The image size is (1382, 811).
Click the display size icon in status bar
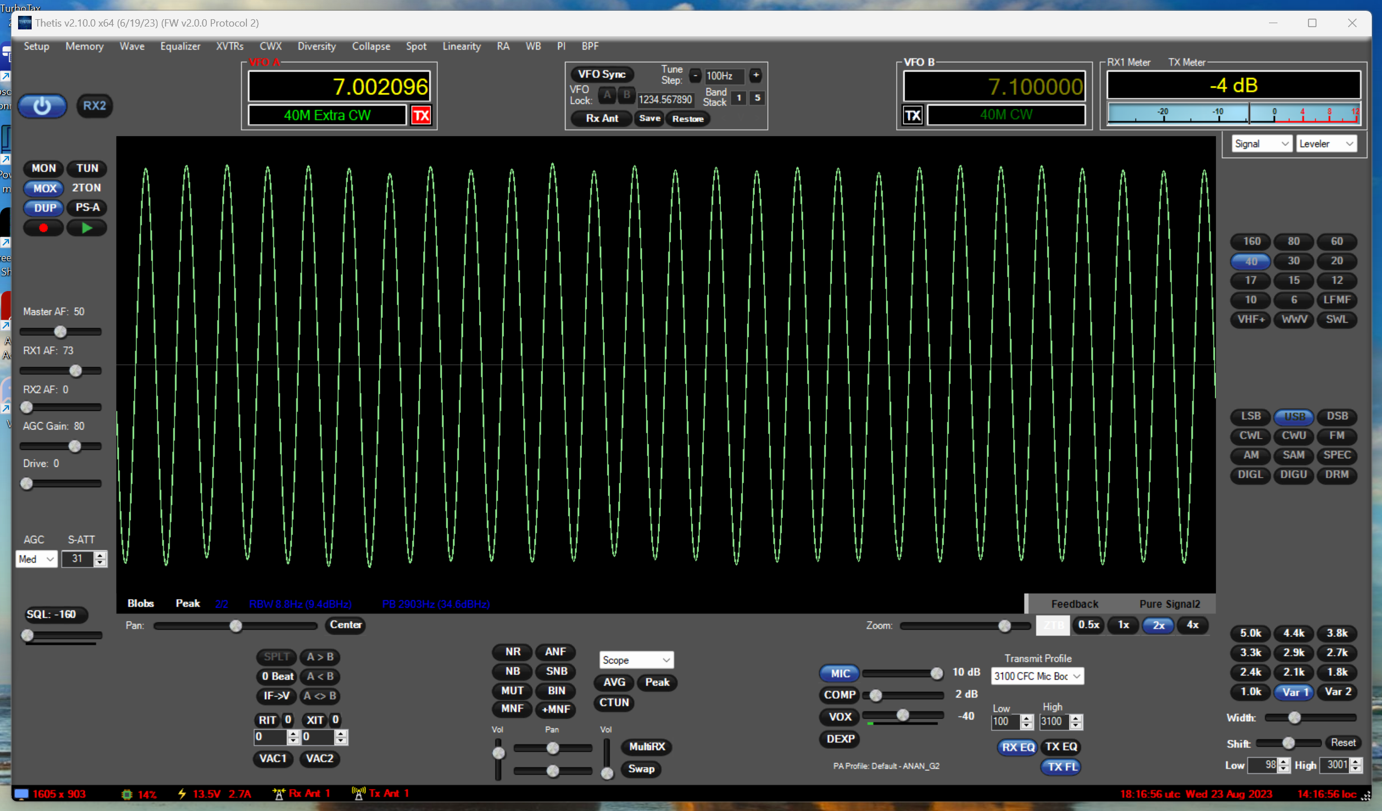[21, 794]
